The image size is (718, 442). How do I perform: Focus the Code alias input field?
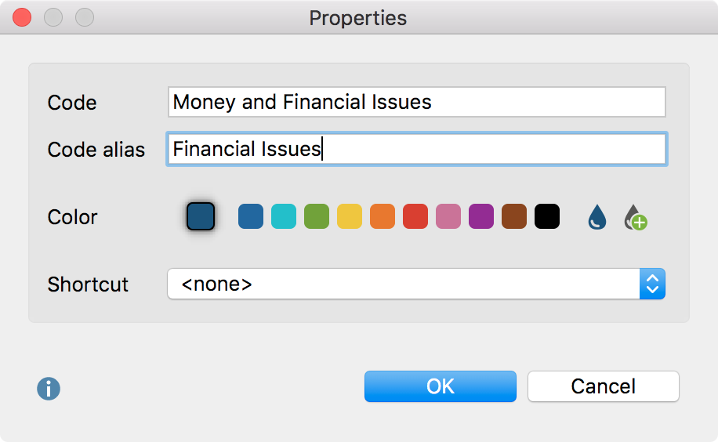pos(416,149)
